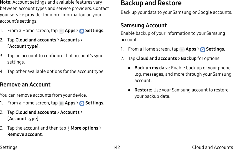Select the Backup and Restore heading
The width and height of the screenshot is (233, 150).
tap(151, 3)
